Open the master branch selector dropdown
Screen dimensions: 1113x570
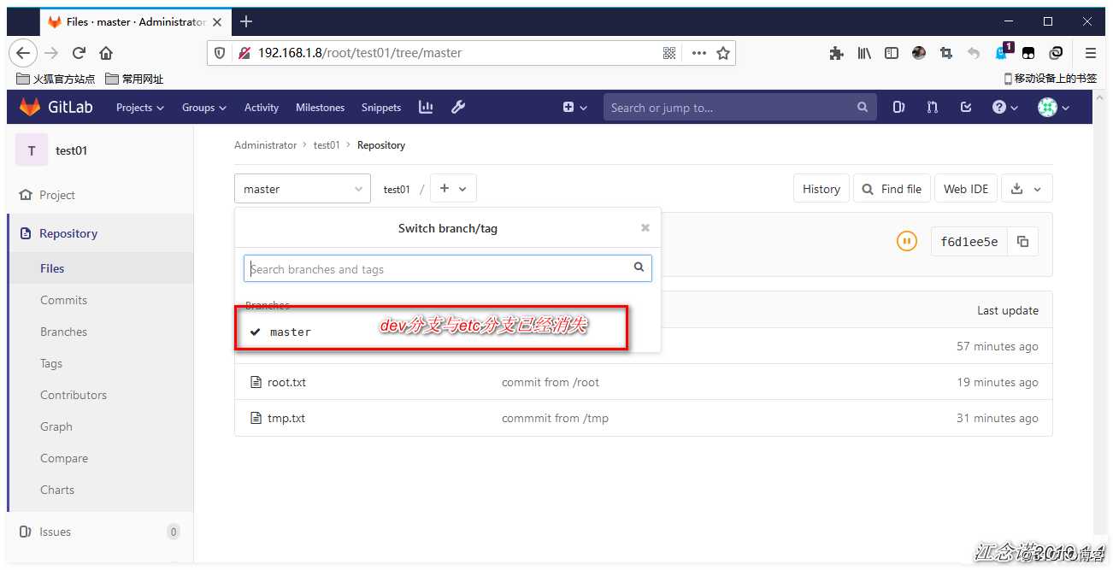[303, 189]
